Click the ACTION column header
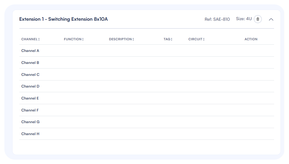This screenshot has width=289, height=164. coord(251,39)
